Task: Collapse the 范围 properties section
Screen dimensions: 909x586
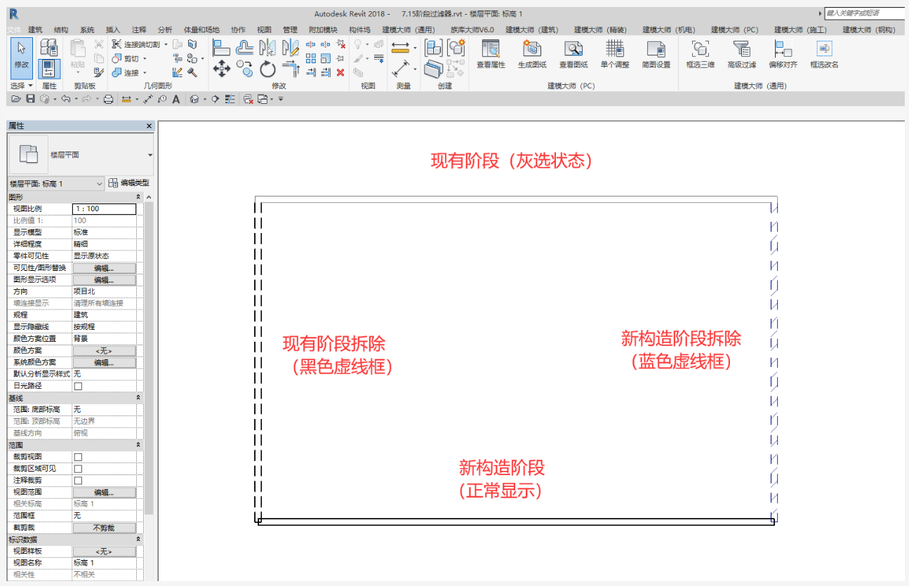Action: (138, 445)
